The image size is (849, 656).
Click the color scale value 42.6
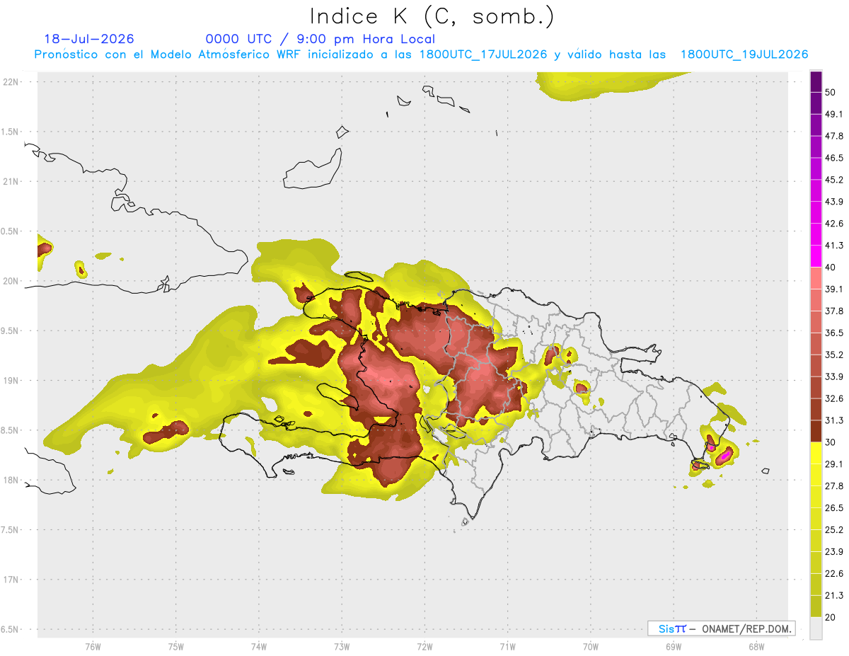(x=834, y=224)
